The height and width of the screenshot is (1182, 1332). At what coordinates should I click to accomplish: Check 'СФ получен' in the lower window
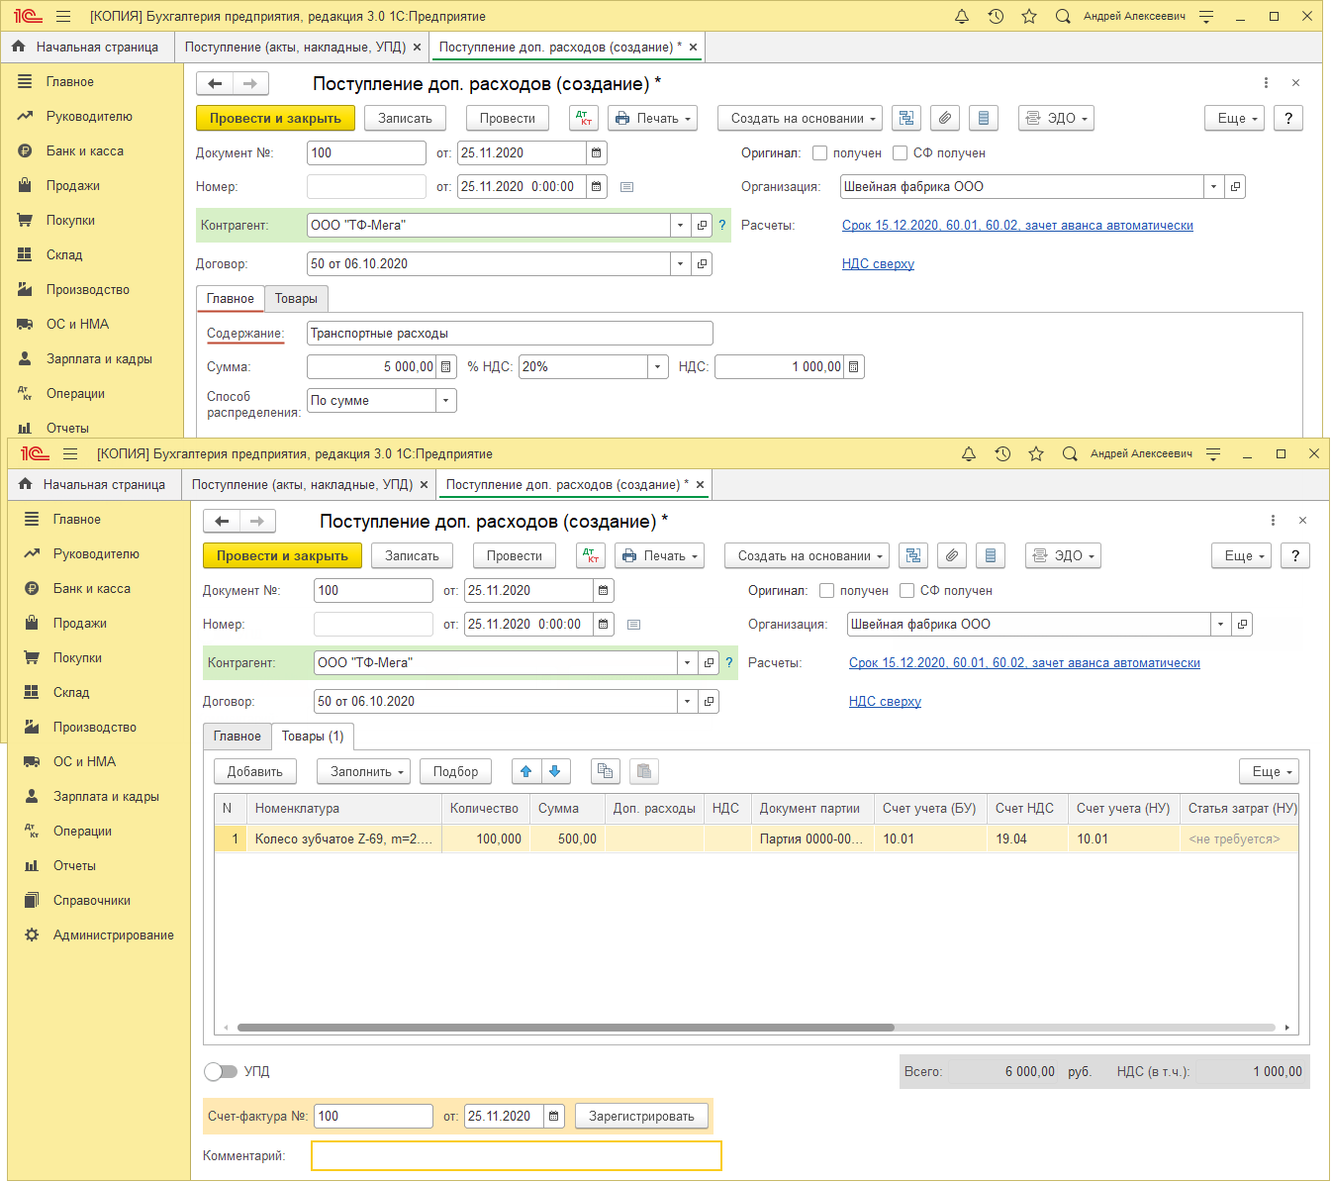click(906, 591)
